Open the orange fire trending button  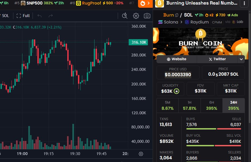[x=145, y=3]
